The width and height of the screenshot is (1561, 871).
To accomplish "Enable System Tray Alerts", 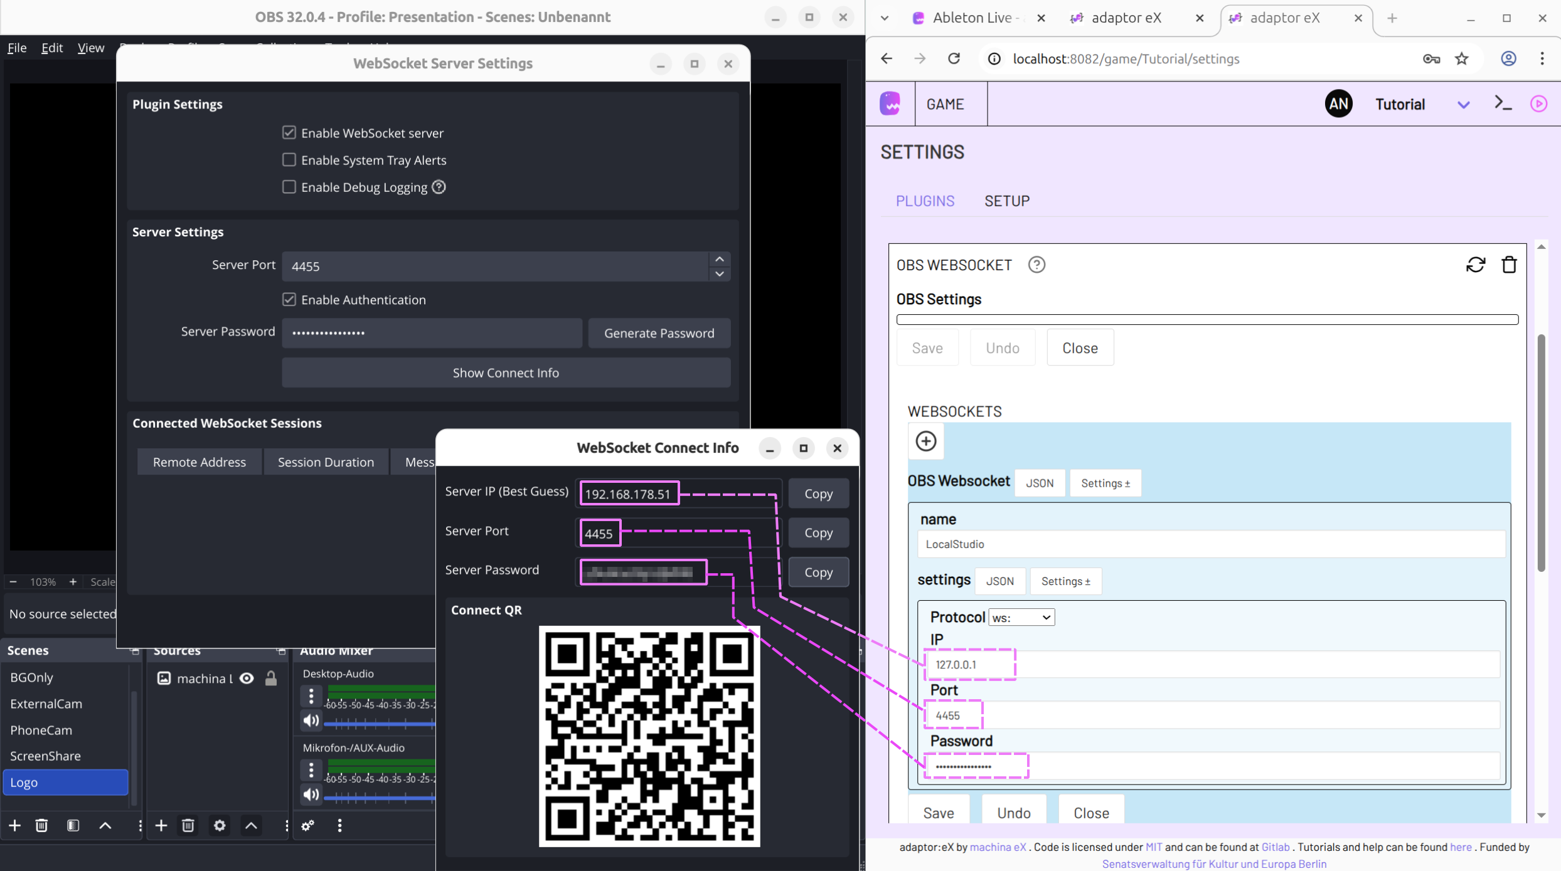I will tap(289, 160).
